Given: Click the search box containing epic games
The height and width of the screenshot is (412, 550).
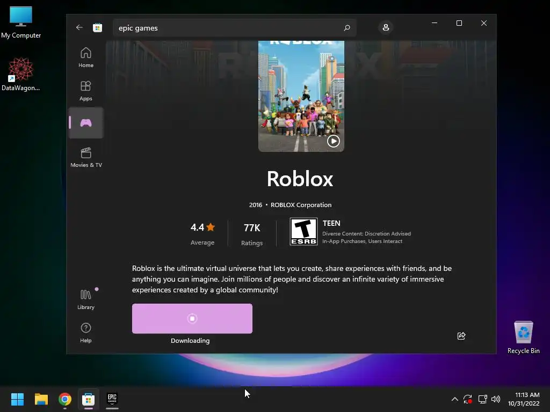Looking at the screenshot, I should (234, 28).
